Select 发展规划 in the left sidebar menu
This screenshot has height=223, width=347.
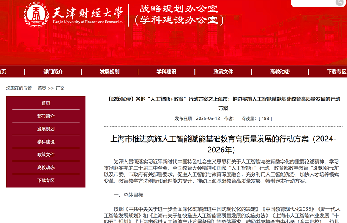(46, 129)
